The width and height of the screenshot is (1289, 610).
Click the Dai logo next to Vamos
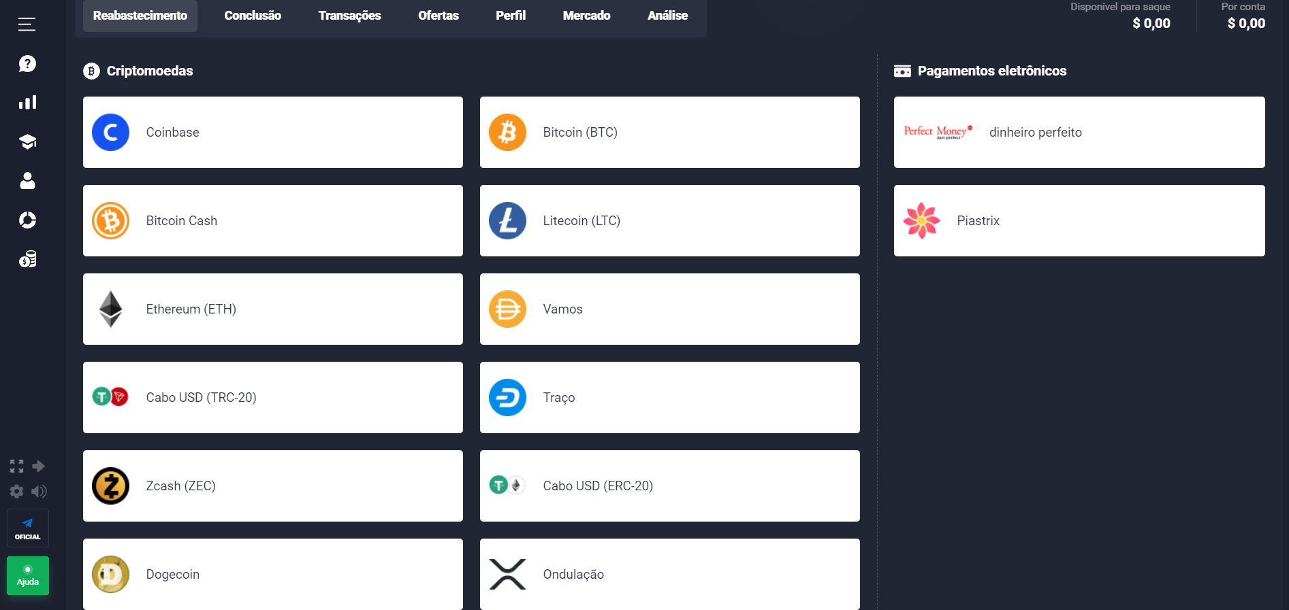point(507,309)
